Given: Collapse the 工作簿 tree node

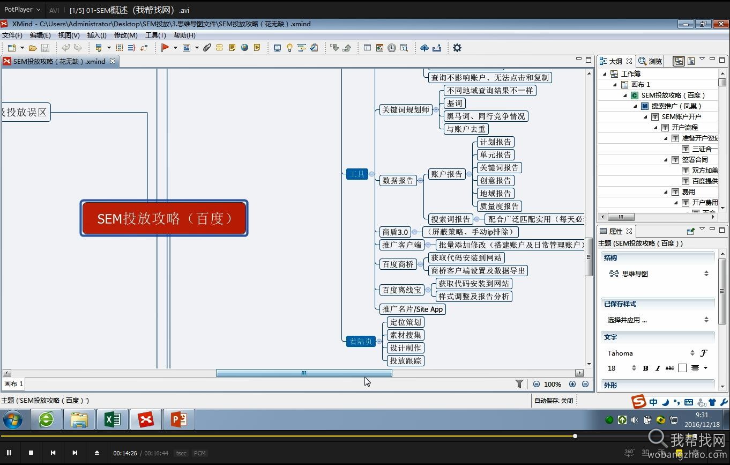Looking at the screenshot, I should (605, 73).
